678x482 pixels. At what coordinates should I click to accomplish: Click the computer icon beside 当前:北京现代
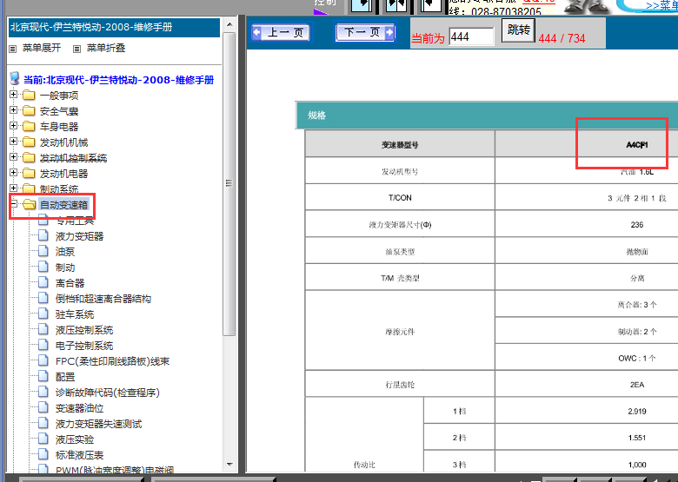point(15,79)
